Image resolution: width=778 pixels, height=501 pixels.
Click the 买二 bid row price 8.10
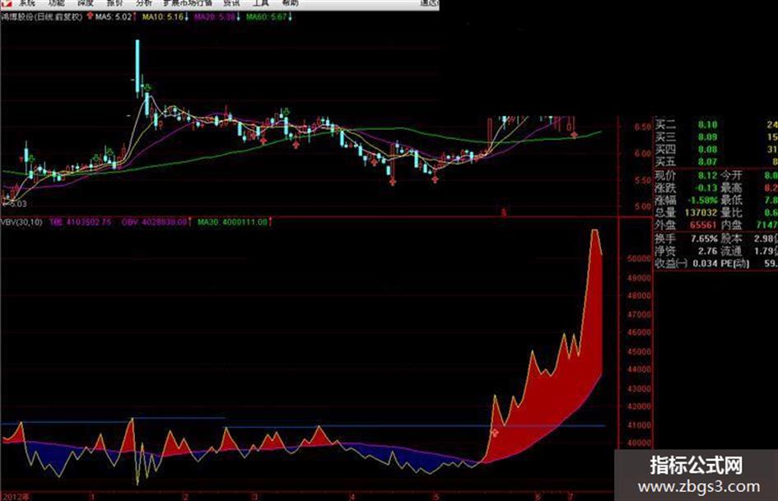pyautogui.click(x=707, y=124)
